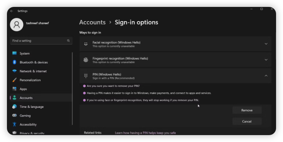Click the Accounts person icon
The image size is (283, 142).
[14, 97]
